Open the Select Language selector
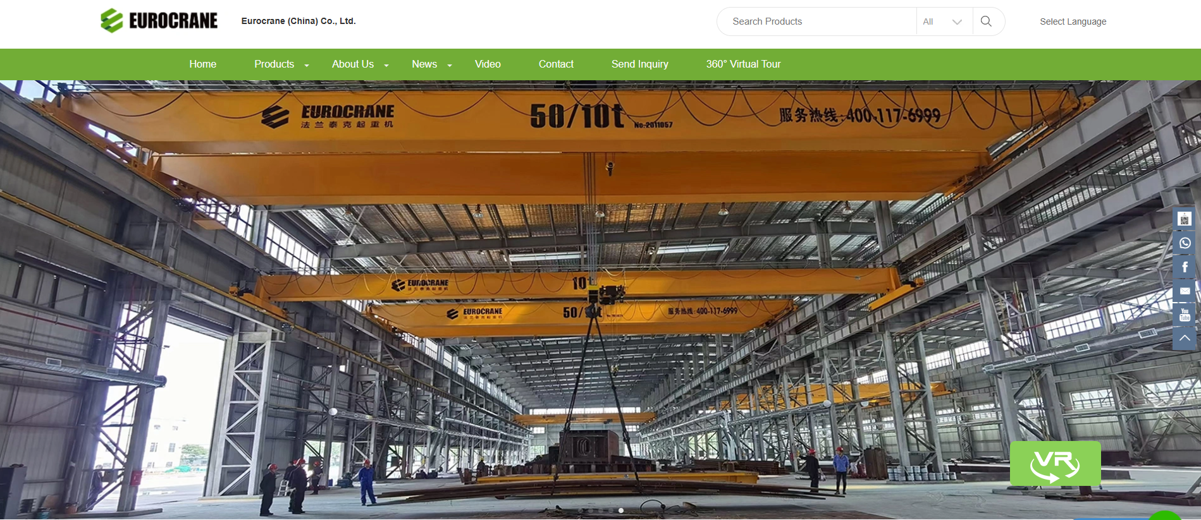The image size is (1201, 520). [1073, 21]
